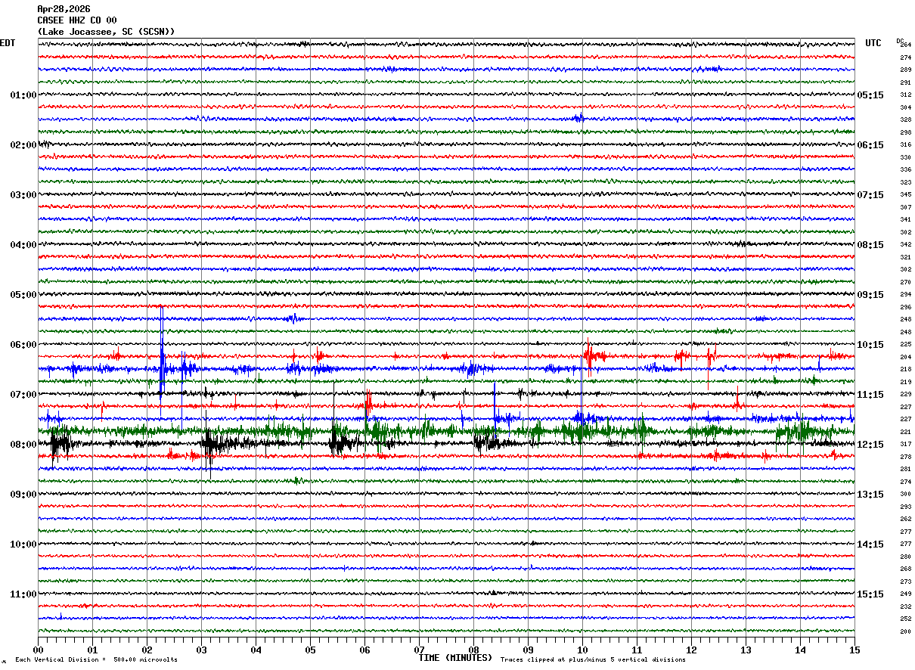Select the 01:00 EDT time label
This screenshot has width=915, height=670.
23,95
